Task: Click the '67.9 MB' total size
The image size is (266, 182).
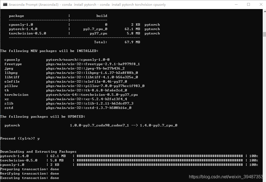Action: point(132,42)
